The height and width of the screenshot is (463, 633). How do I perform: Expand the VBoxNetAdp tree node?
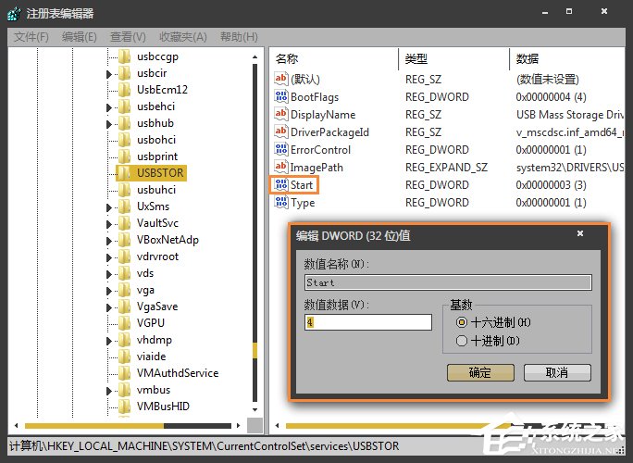[x=108, y=241]
